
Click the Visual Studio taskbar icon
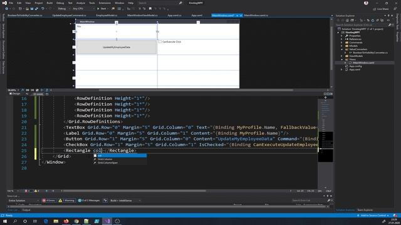tap(107, 221)
